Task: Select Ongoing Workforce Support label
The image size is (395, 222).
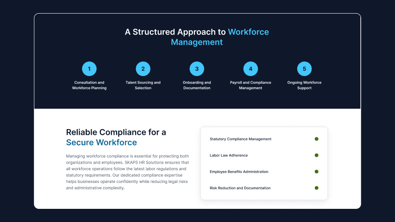Action: coord(304,85)
